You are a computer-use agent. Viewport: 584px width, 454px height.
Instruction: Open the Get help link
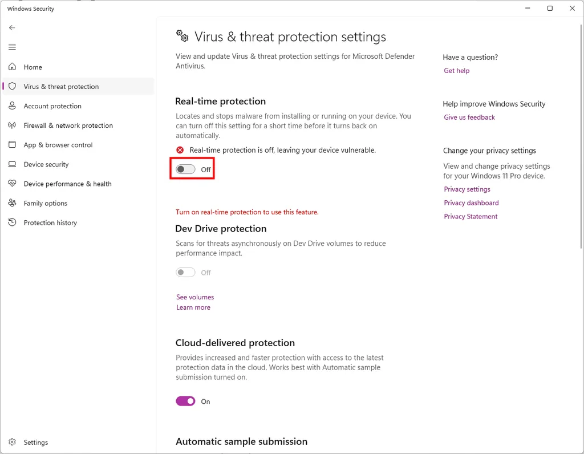[x=456, y=70]
